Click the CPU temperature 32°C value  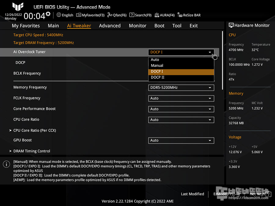pyautogui.click(x=255, y=50)
